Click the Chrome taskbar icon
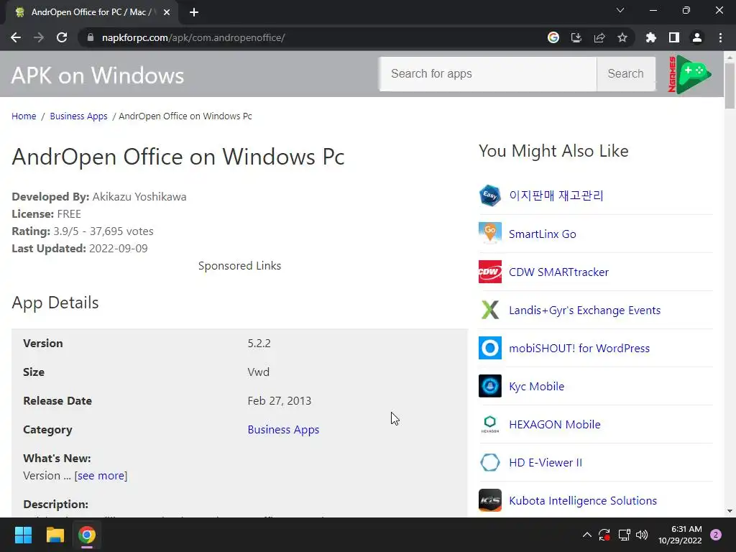Viewport: 736px width, 552px height. [87, 535]
